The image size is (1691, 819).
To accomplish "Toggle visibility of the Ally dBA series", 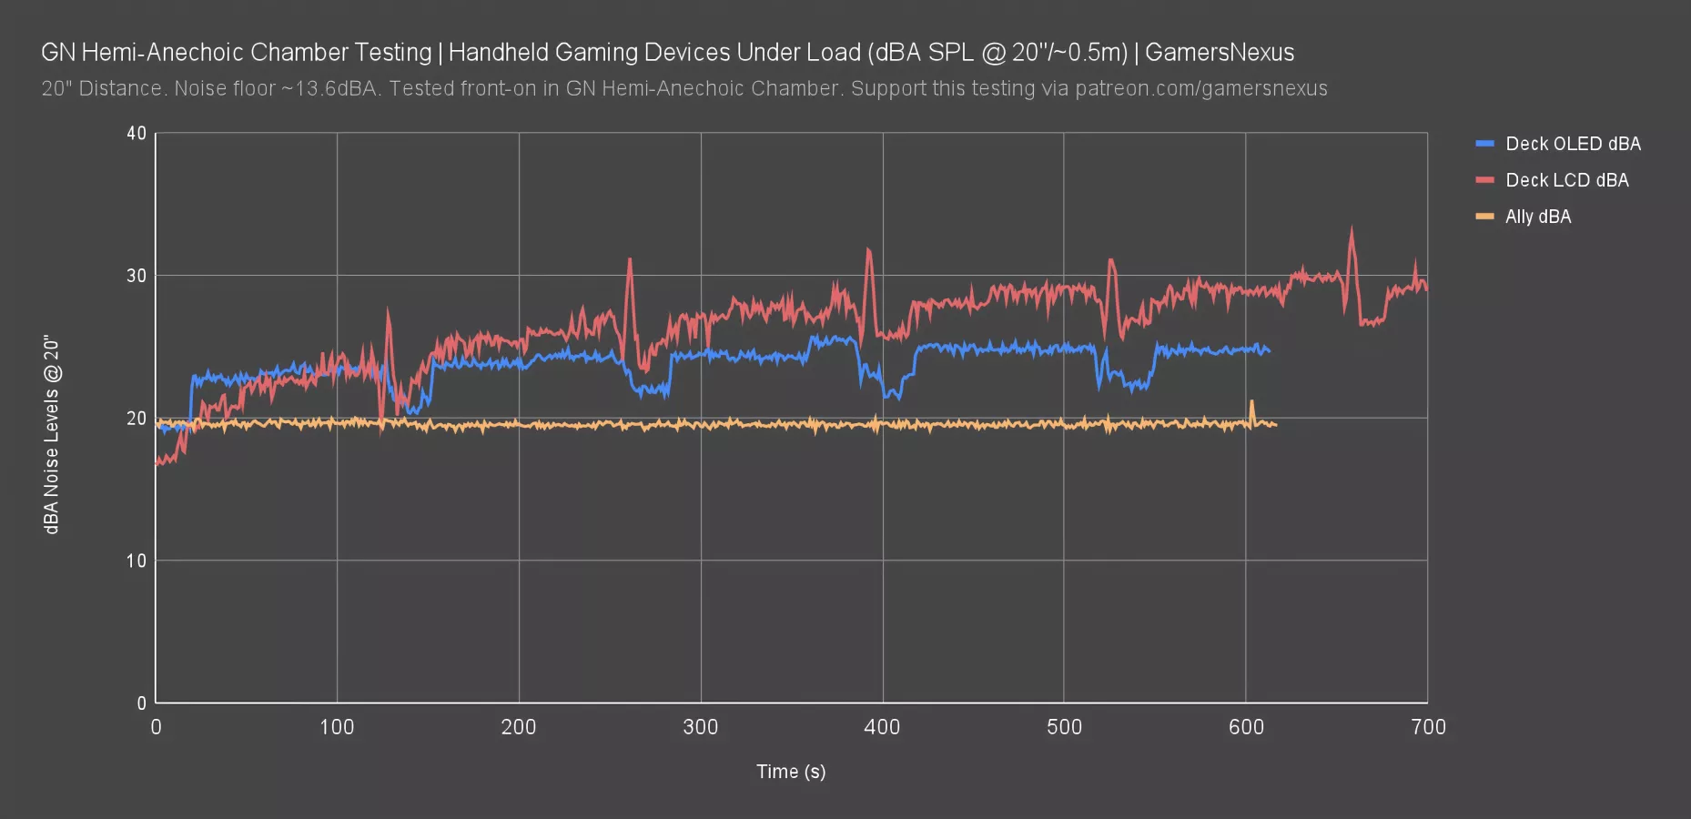I will coord(1538,217).
